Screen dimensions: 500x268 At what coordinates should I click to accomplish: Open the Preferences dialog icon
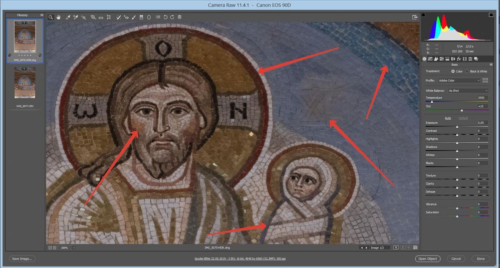(158, 17)
